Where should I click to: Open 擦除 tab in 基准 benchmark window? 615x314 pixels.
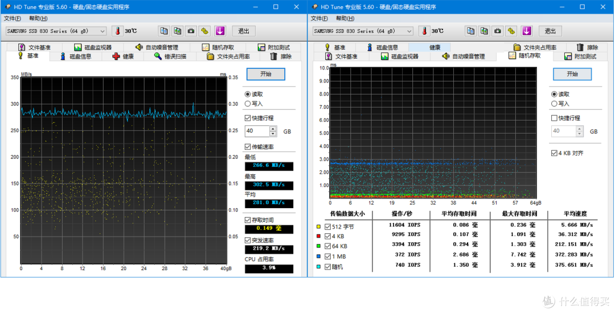(281, 56)
